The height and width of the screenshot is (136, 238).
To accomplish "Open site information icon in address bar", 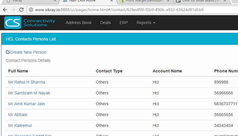I will [31, 10].
